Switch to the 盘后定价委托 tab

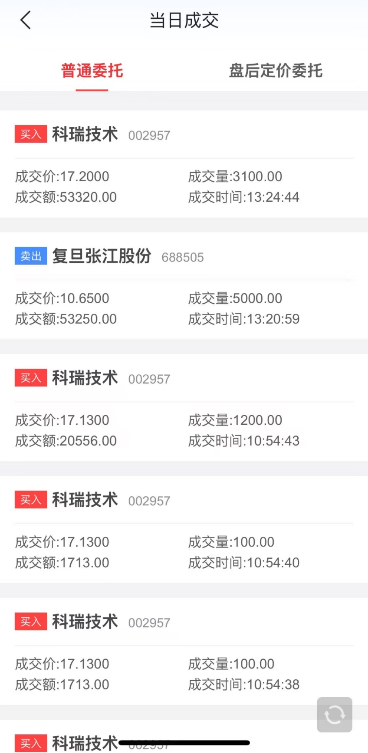[x=275, y=71]
